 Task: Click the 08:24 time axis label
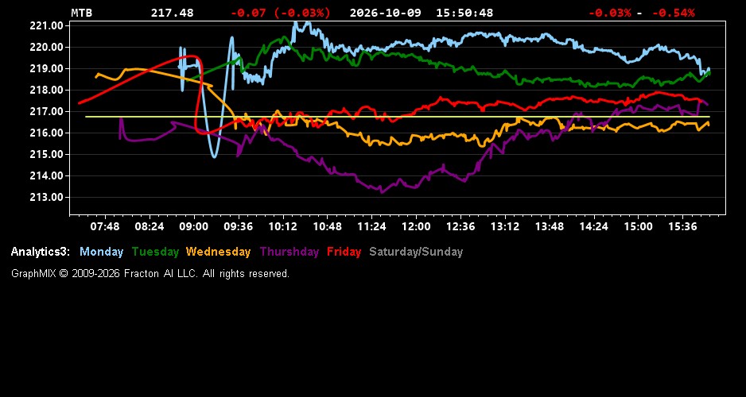click(x=150, y=226)
